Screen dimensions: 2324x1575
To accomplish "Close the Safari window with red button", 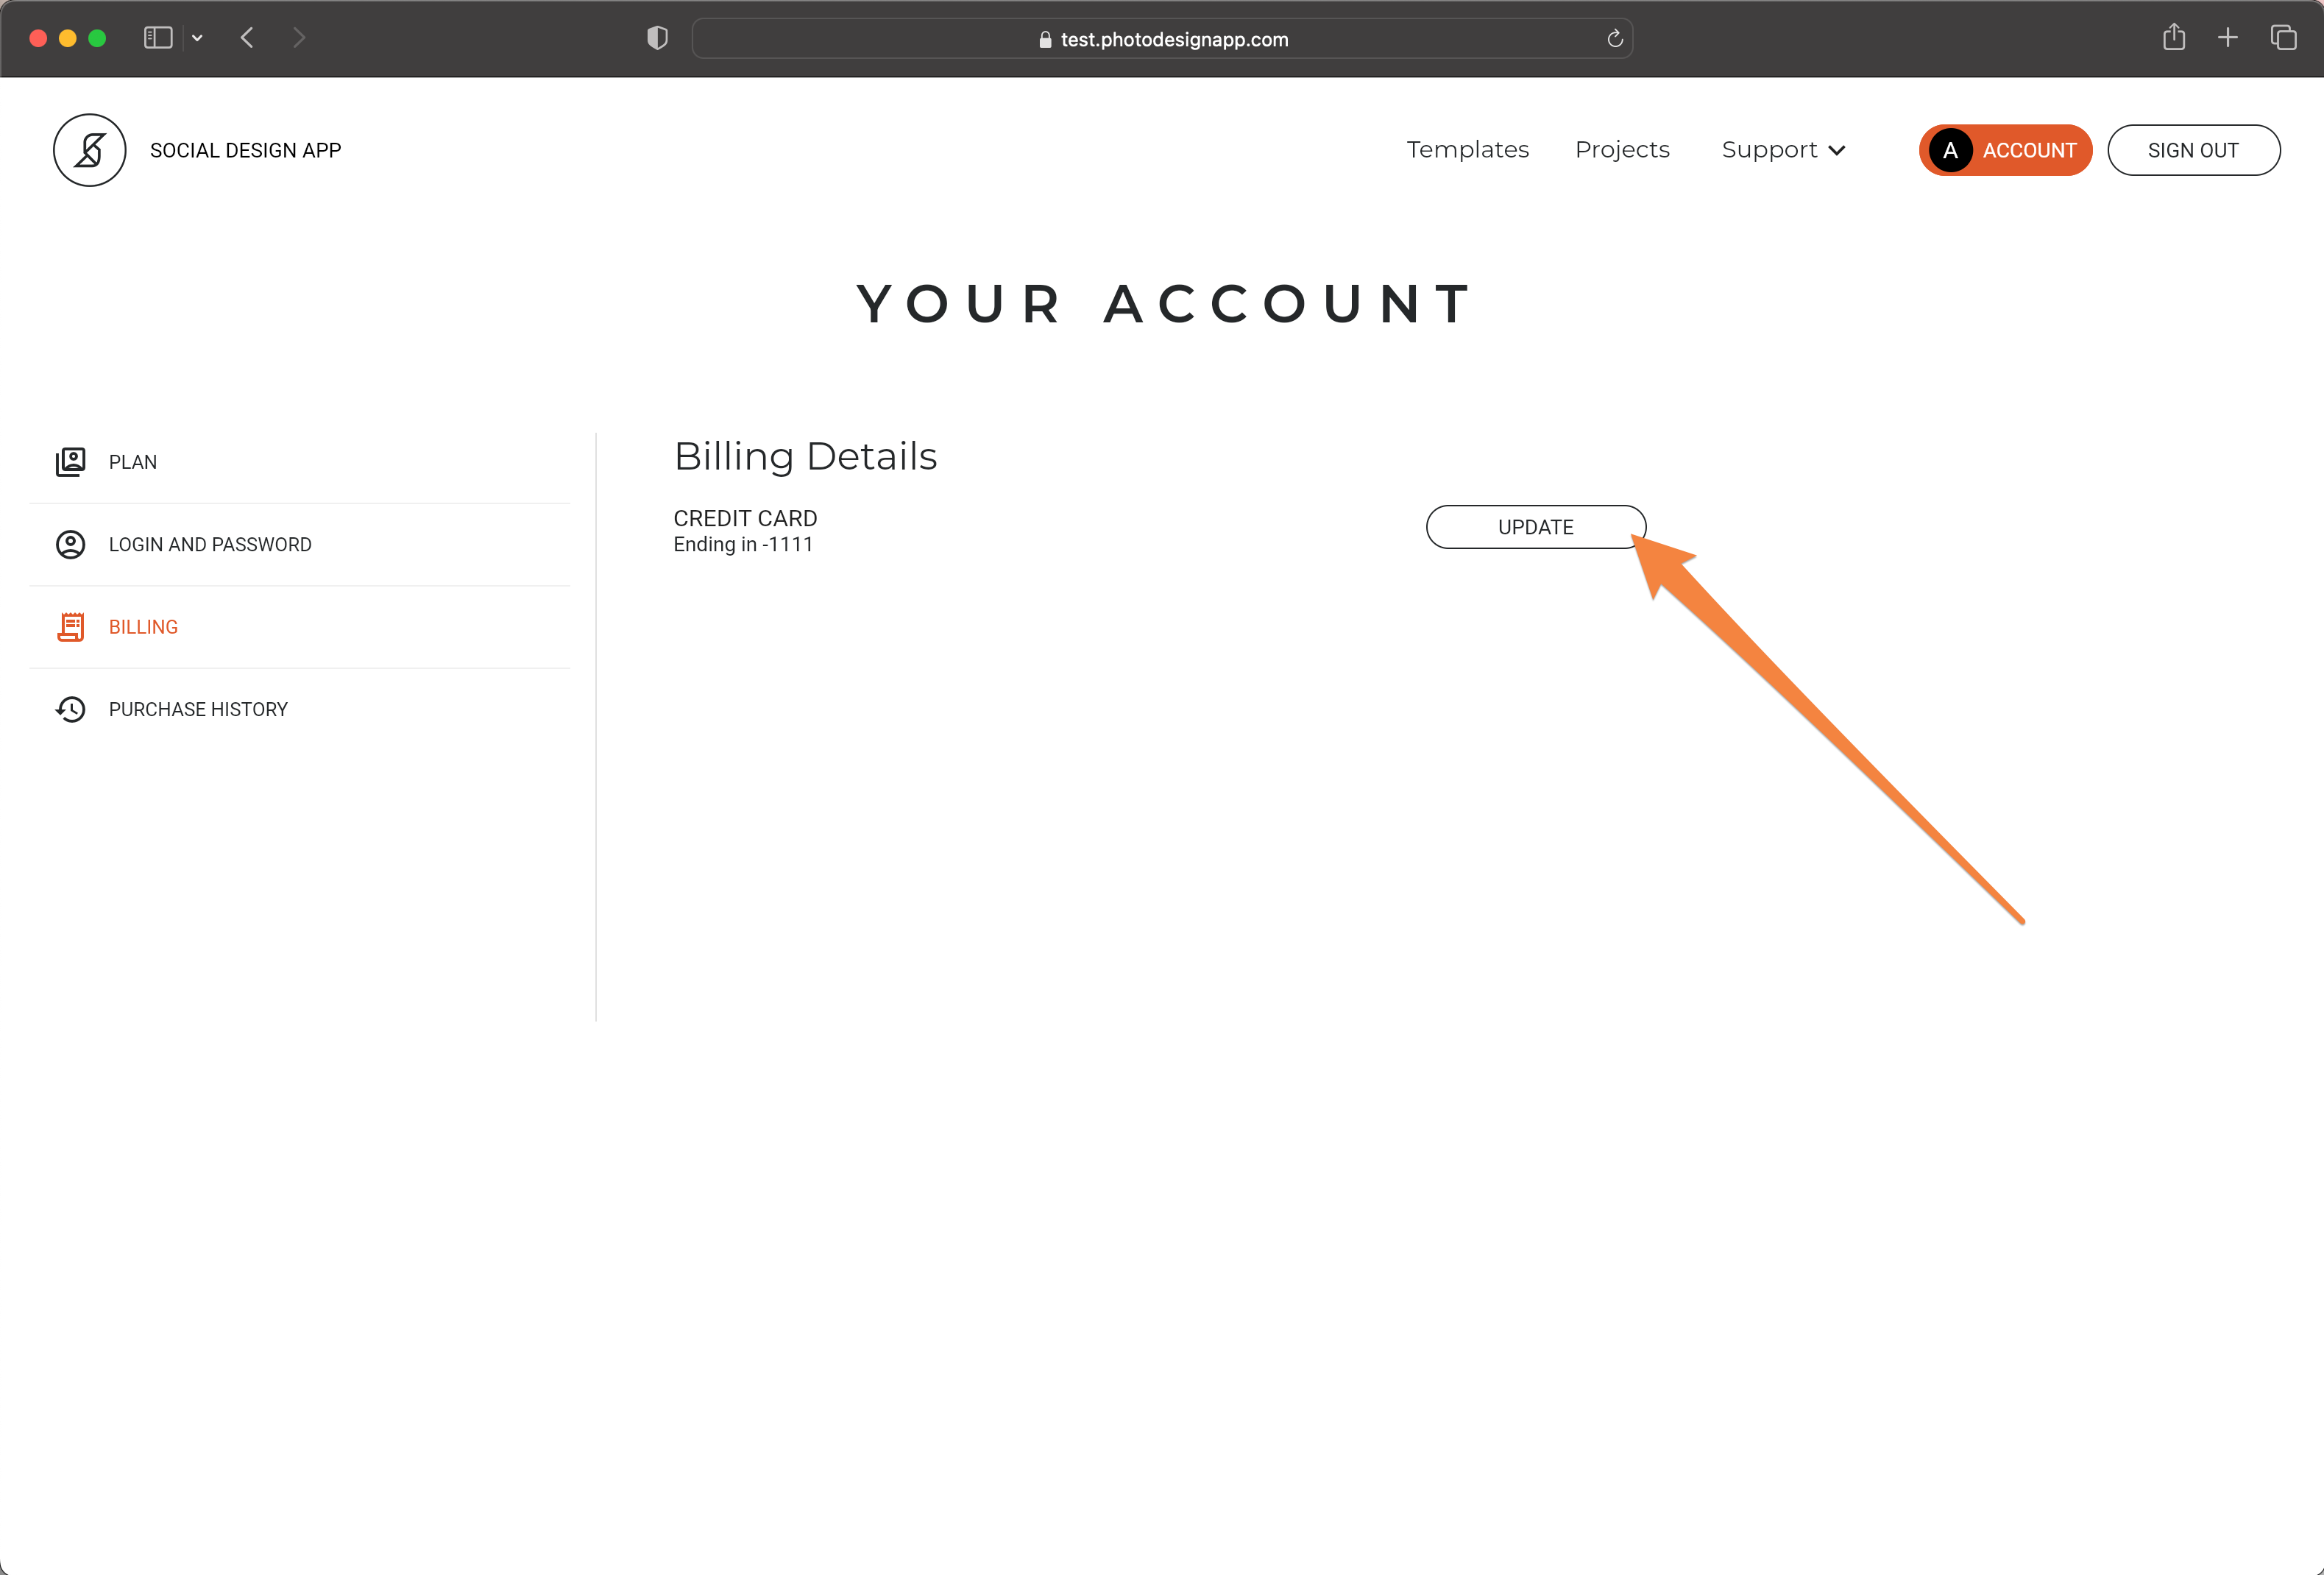I will (x=39, y=38).
